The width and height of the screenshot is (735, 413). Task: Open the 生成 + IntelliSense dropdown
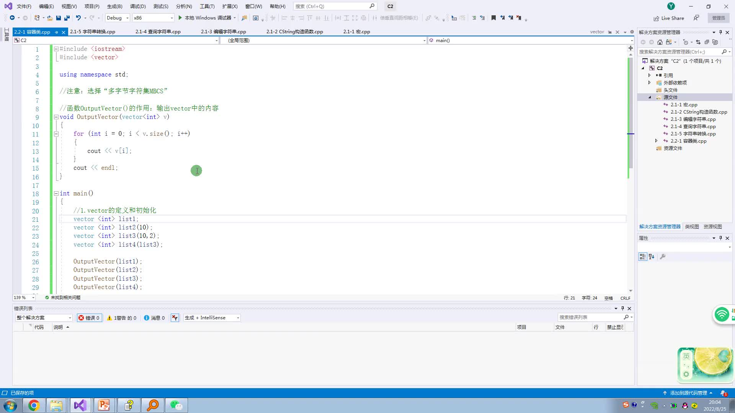click(212, 318)
